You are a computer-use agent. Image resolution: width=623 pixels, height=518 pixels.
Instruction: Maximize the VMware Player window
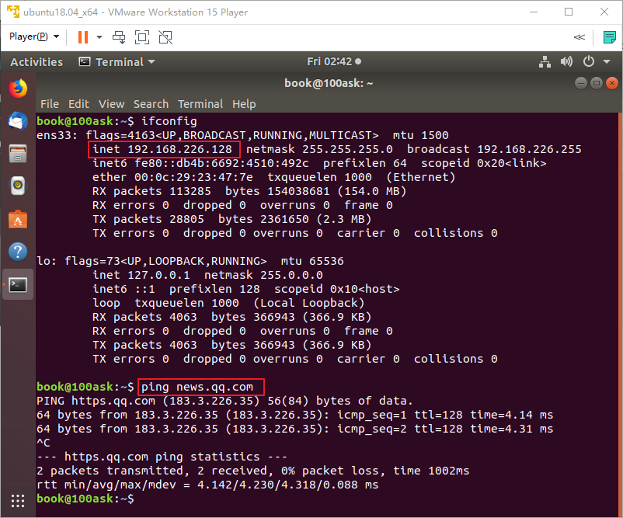tap(569, 12)
